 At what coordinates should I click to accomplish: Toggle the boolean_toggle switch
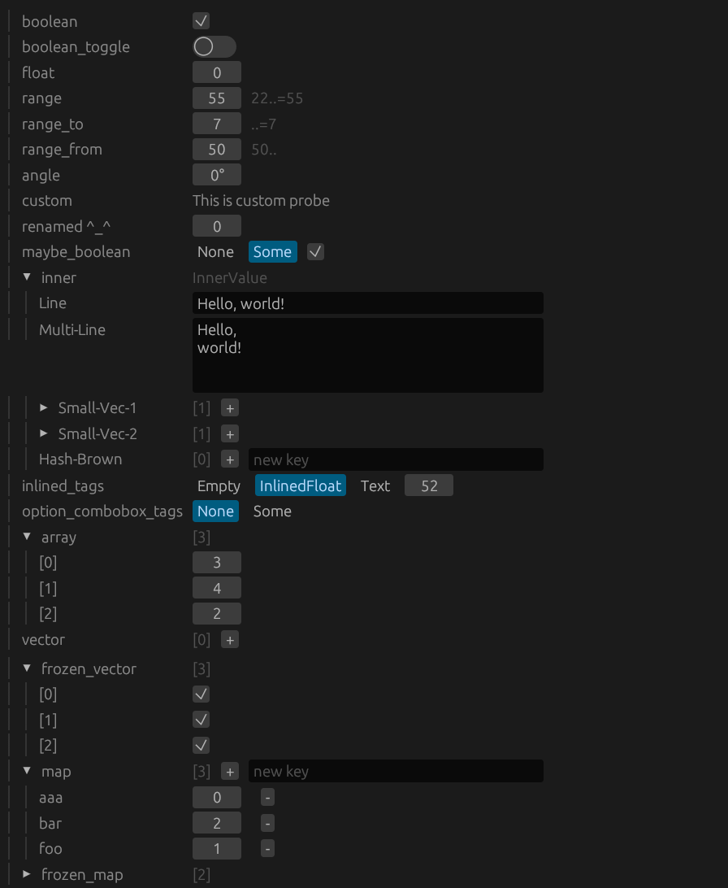click(x=214, y=47)
